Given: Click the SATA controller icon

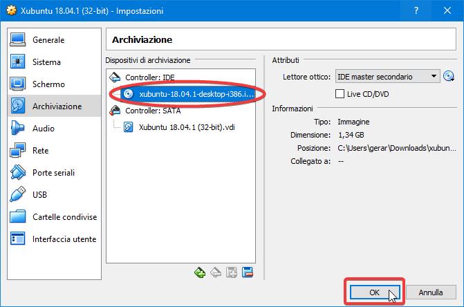Looking at the screenshot, I should [115, 111].
